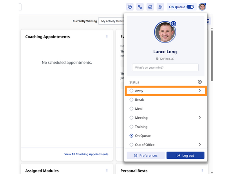This screenshot has width=232, height=174.
Task: Open the Currently Viewing dropdown
Action: pos(111,21)
